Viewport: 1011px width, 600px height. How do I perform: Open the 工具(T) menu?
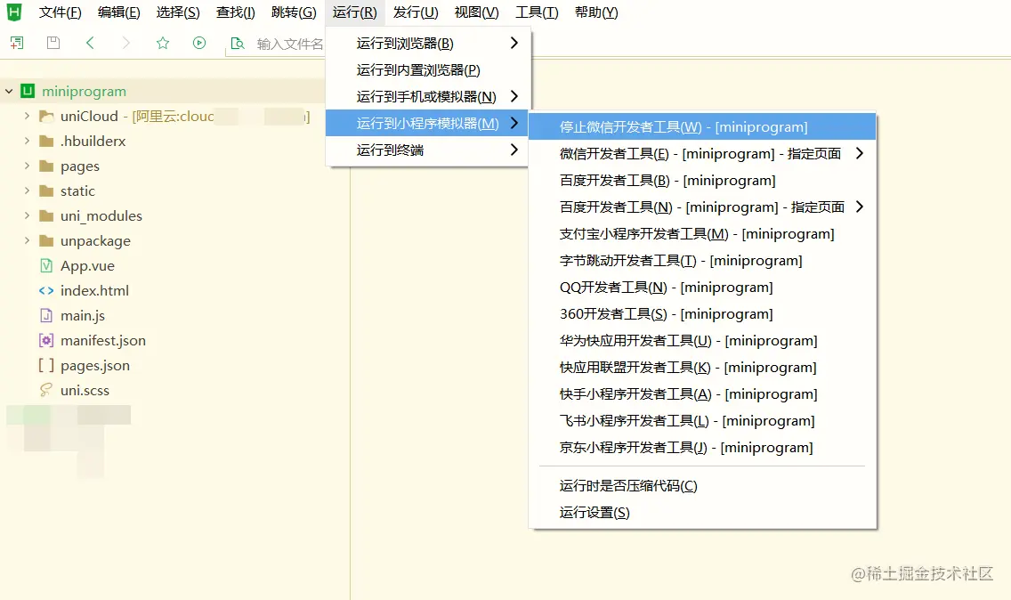537,12
